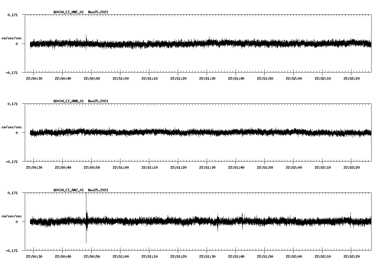The image size is (392, 267).
Task: Click 22:51:40 time label under HNN plot
Action: point(236,167)
